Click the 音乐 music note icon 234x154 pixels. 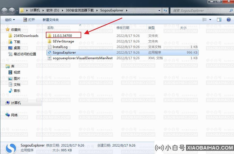[x=10, y=91]
